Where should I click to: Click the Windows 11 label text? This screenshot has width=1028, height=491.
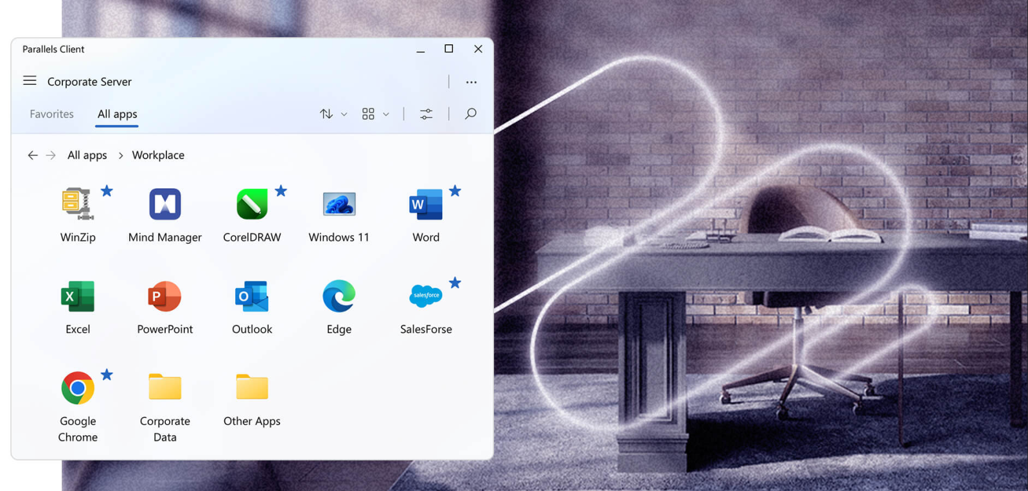pos(339,237)
